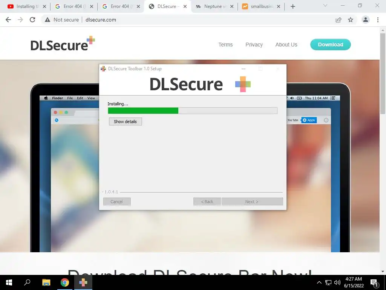Click the teal Download button
386x290 pixels.
pyautogui.click(x=330, y=45)
